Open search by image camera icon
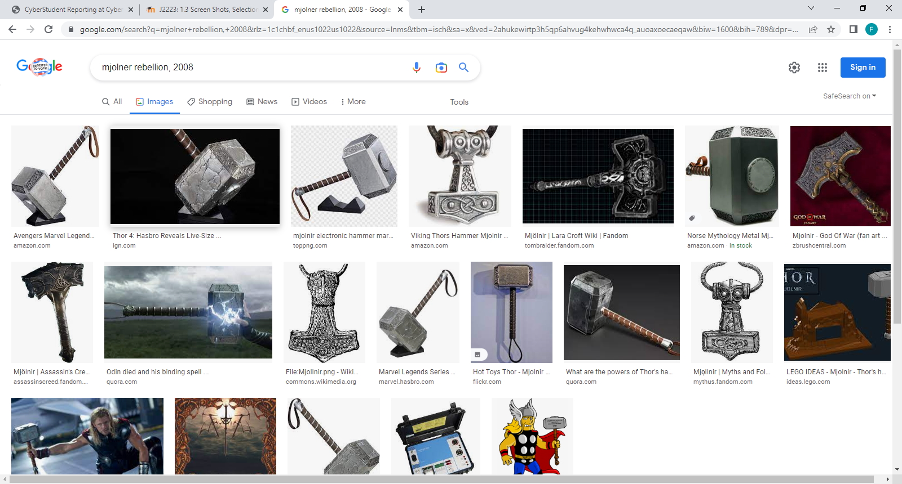Screen dimensions: 902x484 (x=441, y=68)
